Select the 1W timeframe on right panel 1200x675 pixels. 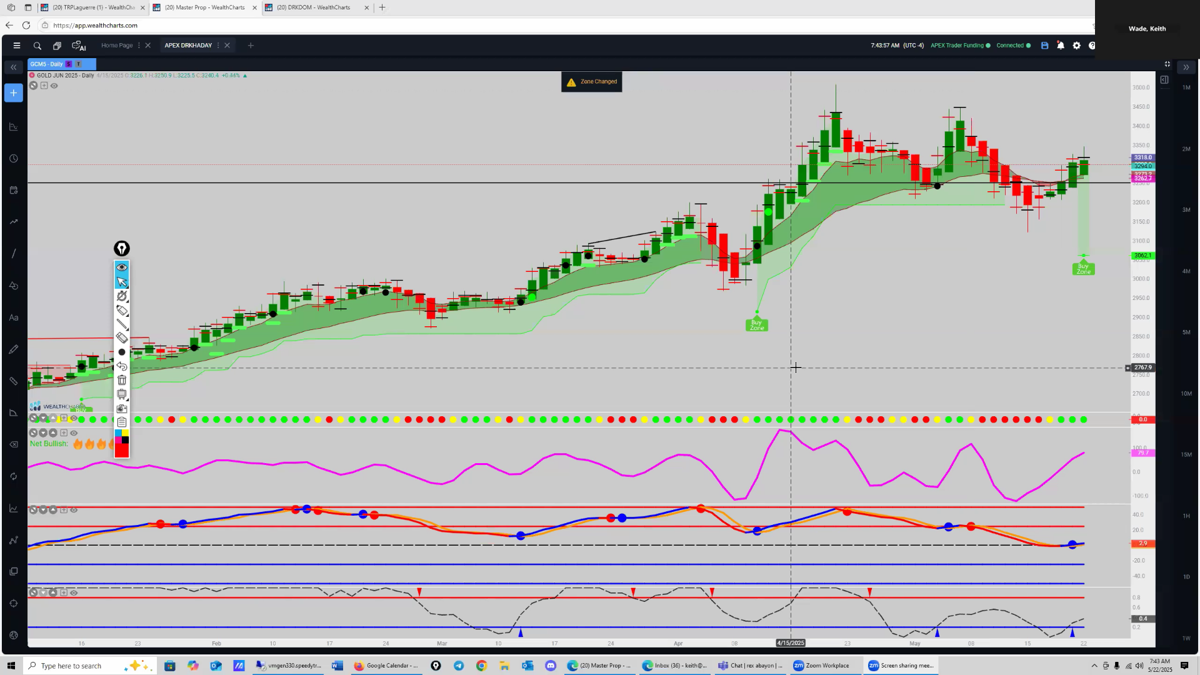point(1186,638)
